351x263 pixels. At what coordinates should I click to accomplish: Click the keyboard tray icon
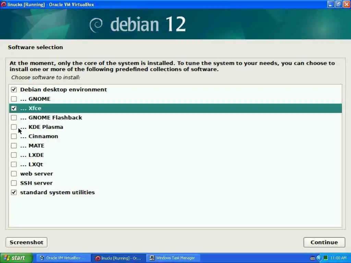(x=313, y=258)
